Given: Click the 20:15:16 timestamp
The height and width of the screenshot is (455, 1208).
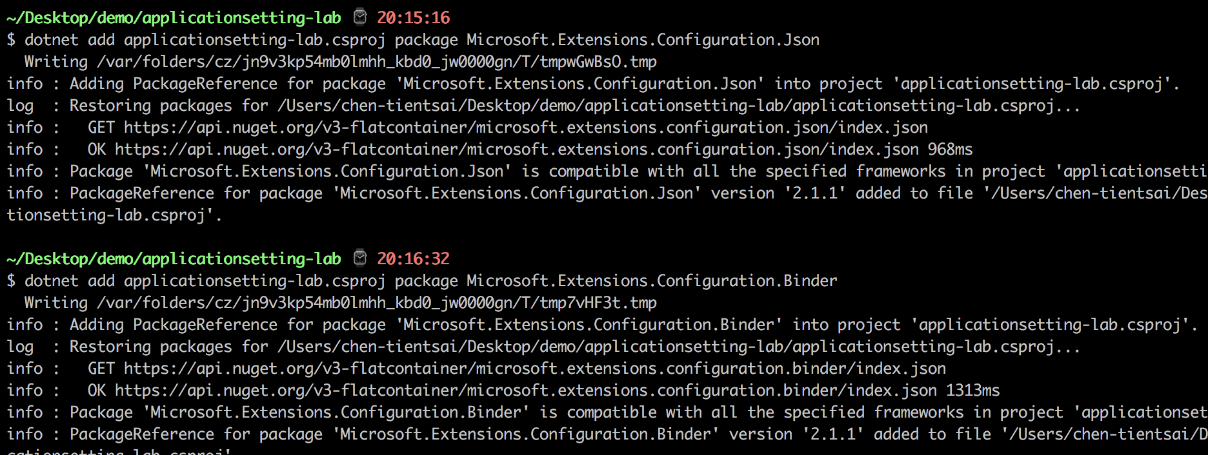Looking at the screenshot, I should pyautogui.click(x=414, y=17).
